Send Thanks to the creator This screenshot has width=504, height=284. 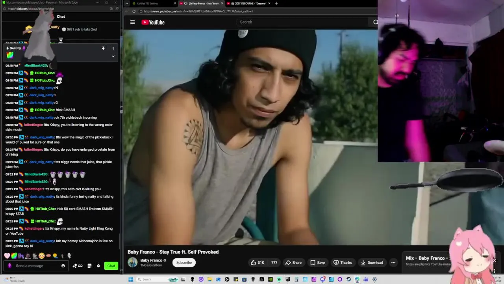(x=343, y=263)
